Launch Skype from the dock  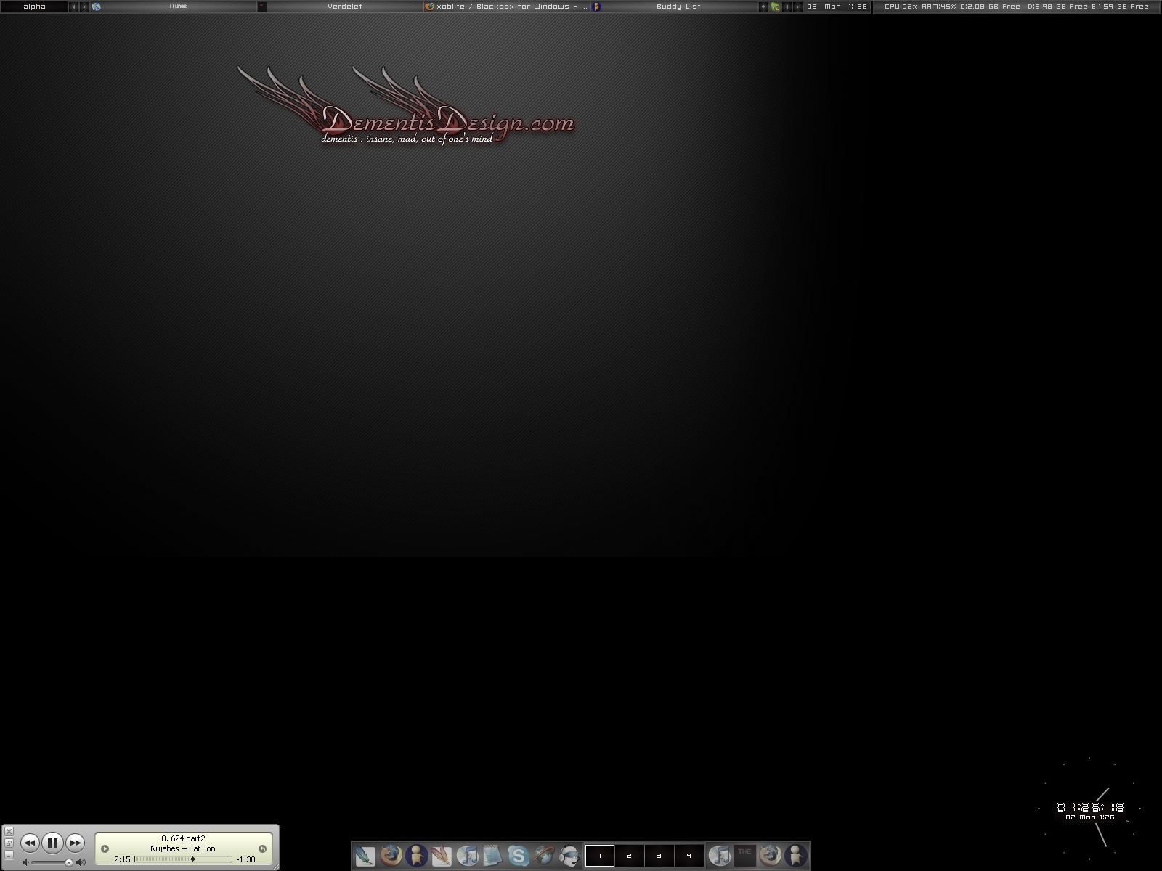[518, 856]
